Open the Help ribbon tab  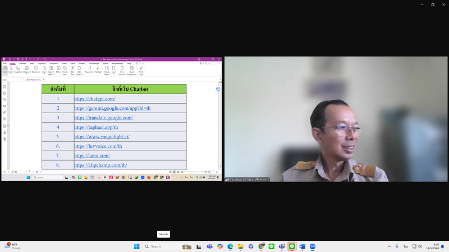(129, 63)
